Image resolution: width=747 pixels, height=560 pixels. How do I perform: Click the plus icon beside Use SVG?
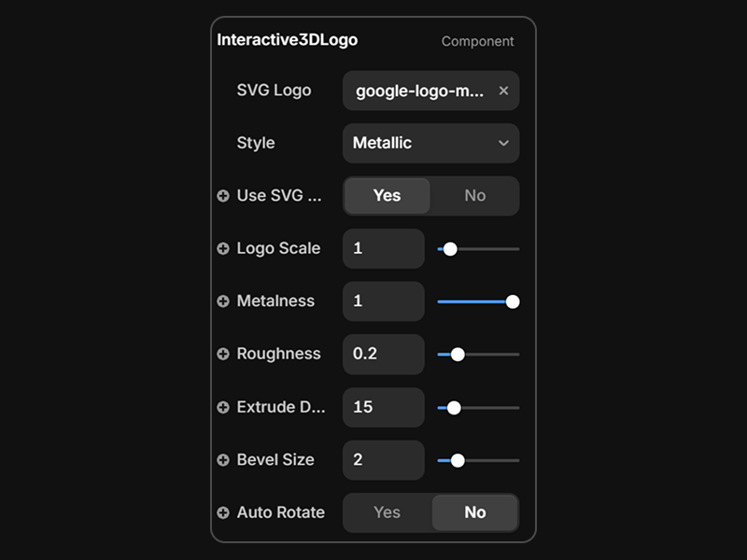point(223,196)
